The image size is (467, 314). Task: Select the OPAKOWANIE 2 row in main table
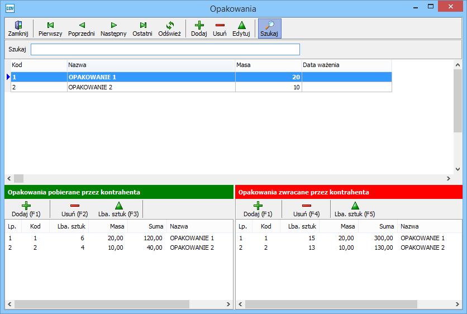(x=201, y=87)
